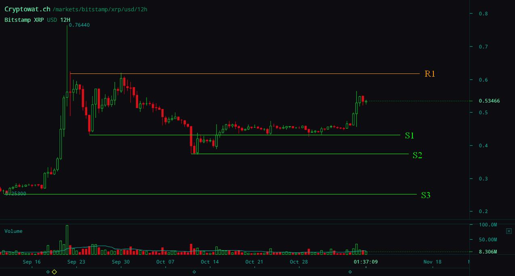
Task: Click the 8.306M current volume value
Action: (488, 252)
